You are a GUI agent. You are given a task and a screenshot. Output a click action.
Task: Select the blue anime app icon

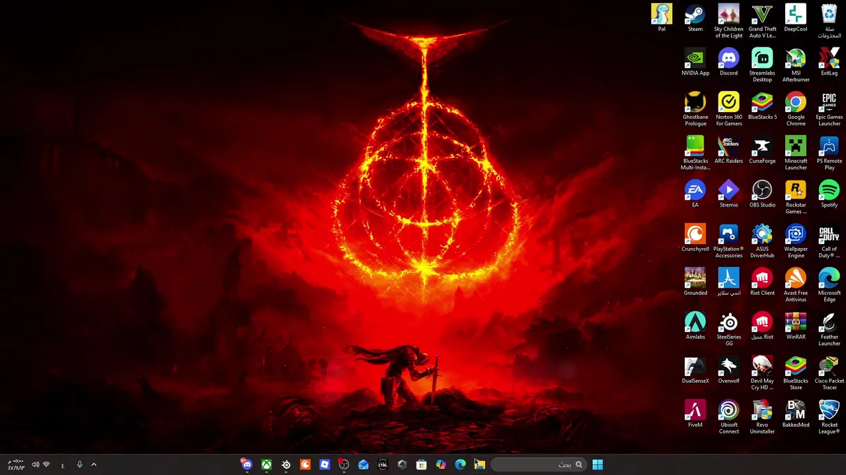click(x=728, y=283)
